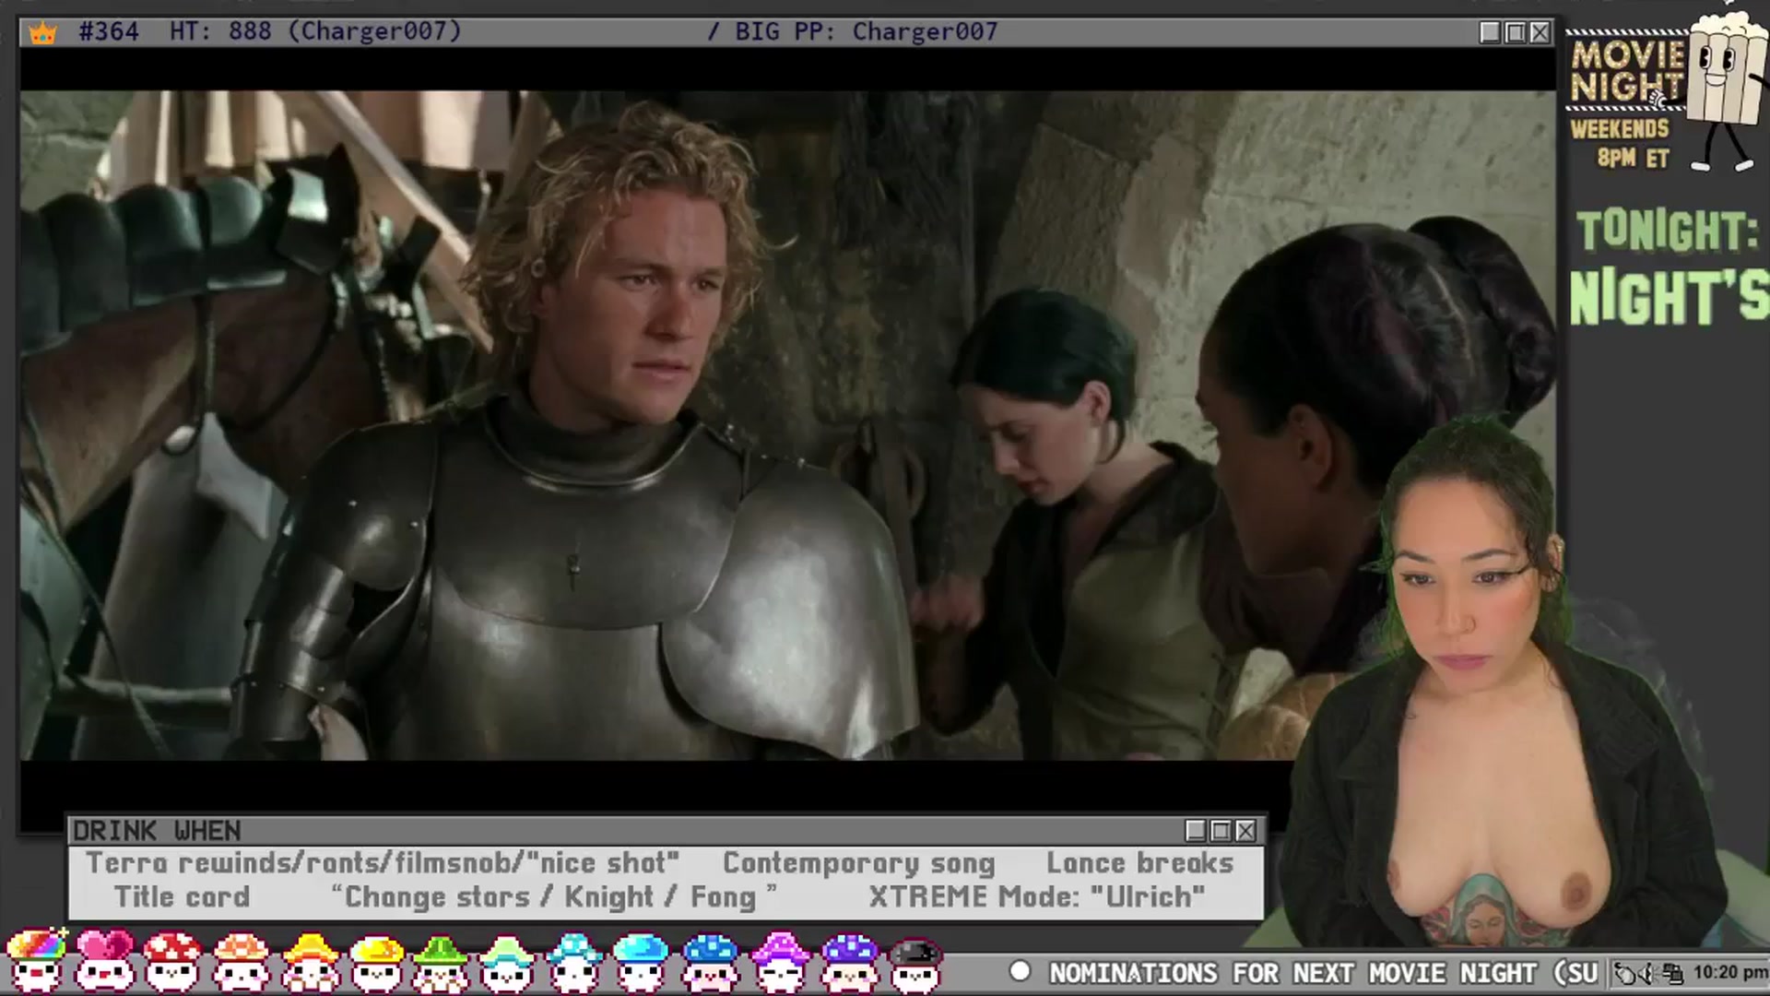Click the "Change stars / Knight / Fong" rule
Viewport: 1770px width, 996px height.
553,896
